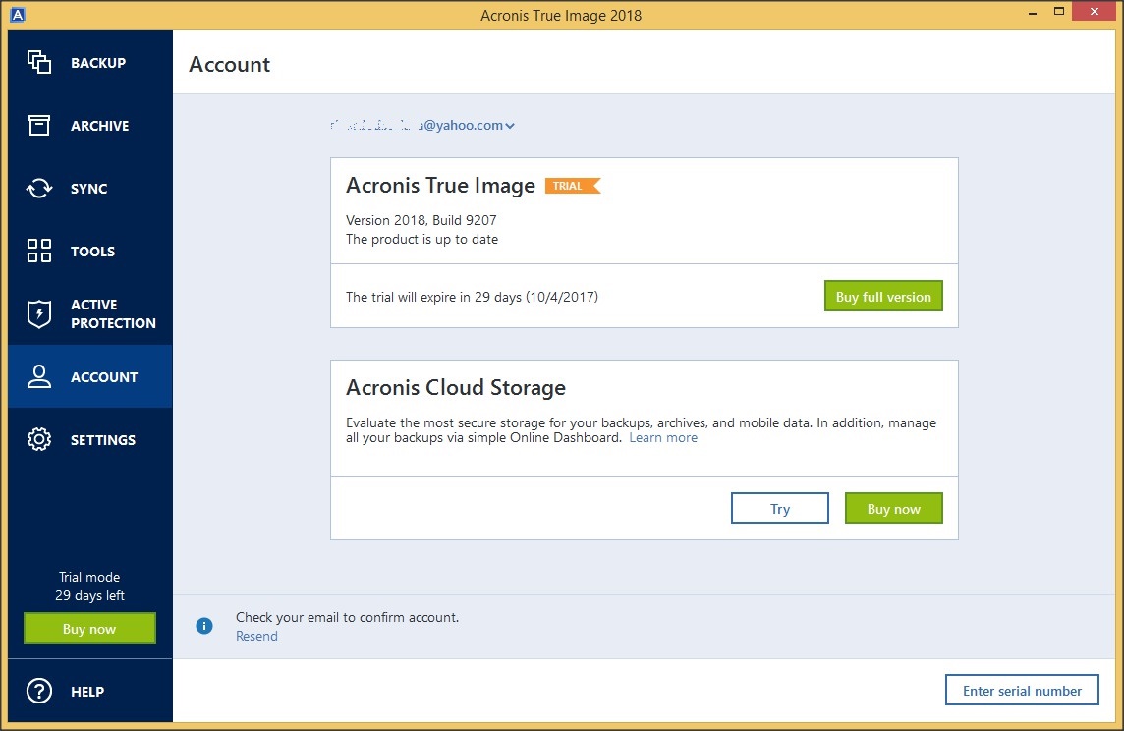Try Acronis Cloud Storage
This screenshot has width=1124, height=731.
click(779, 508)
